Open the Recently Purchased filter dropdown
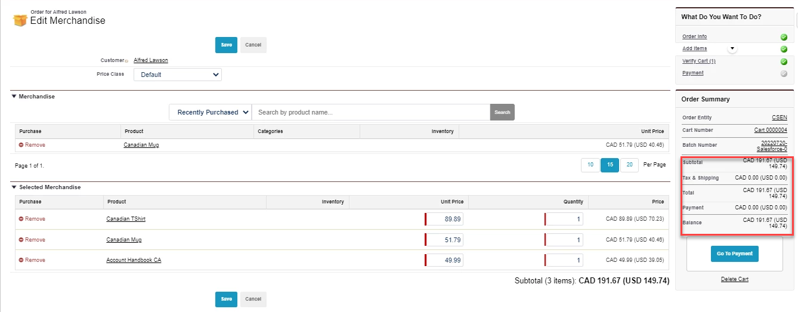This screenshot has width=798, height=312. [x=211, y=112]
